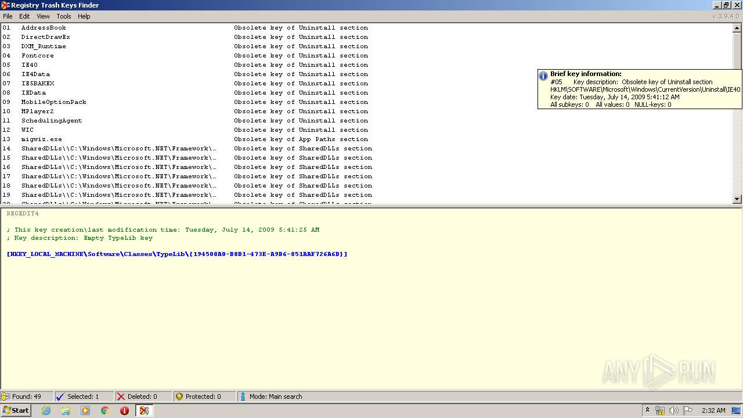Open Windows Media Player from the taskbar
Image resolution: width=743 pixels, height=418 pixels.
pos(85,410)
